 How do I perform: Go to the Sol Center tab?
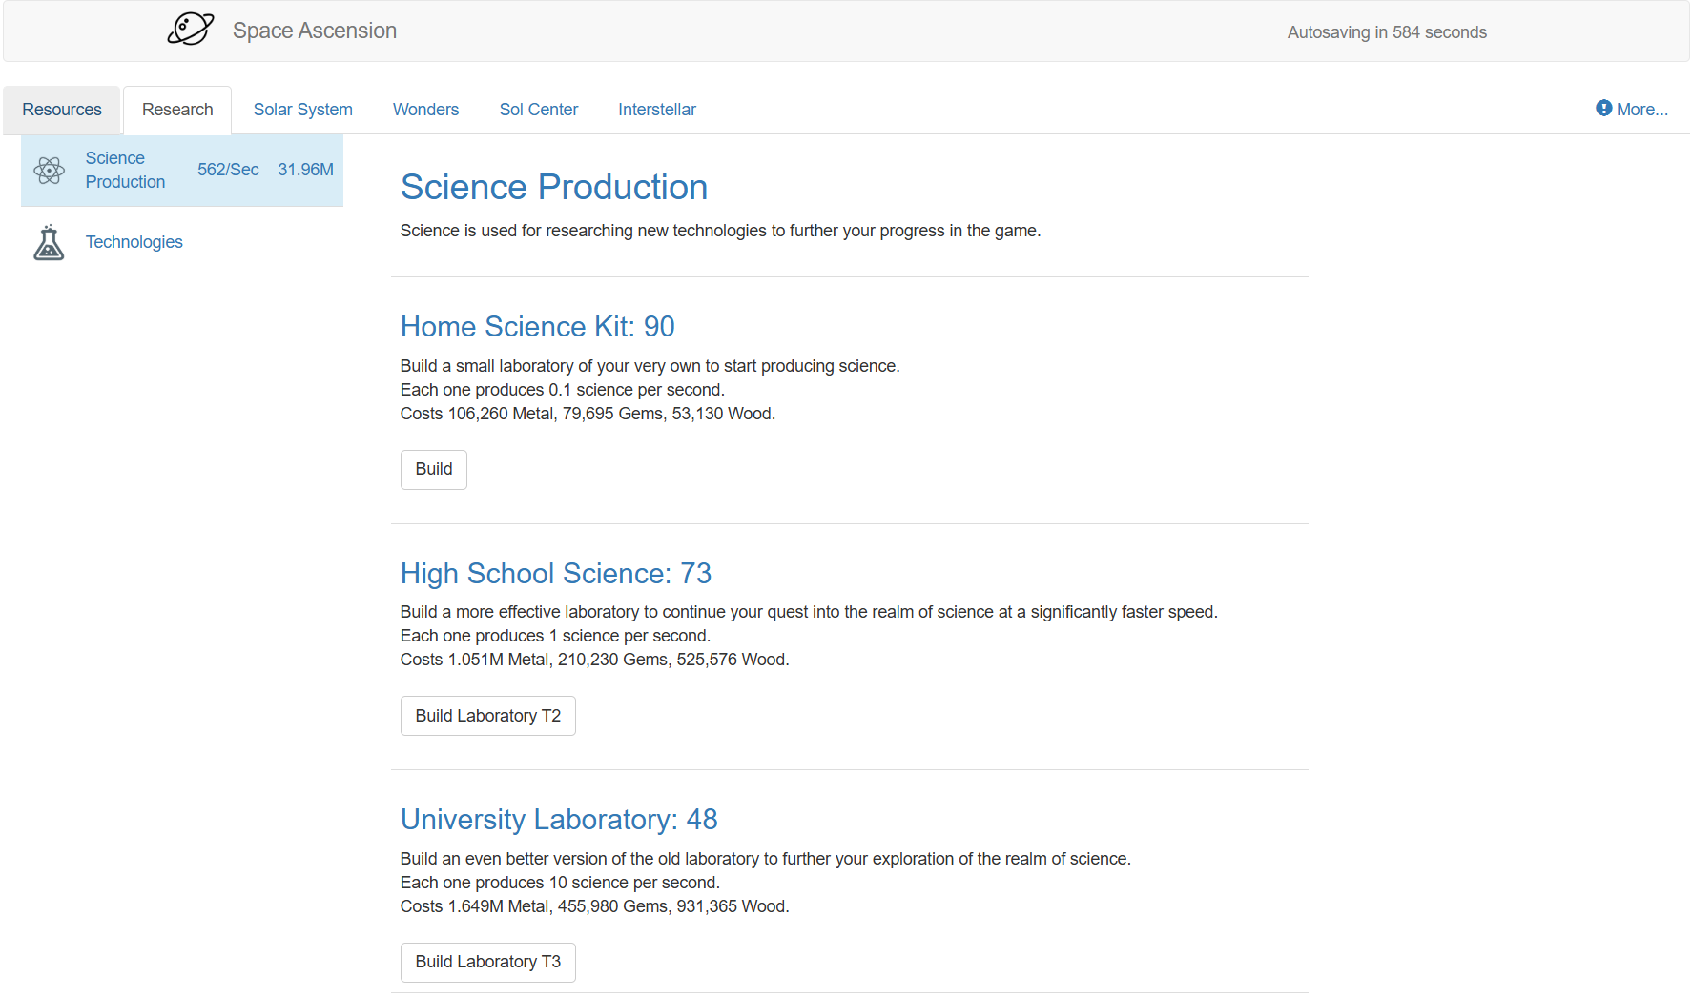[x=538, y=110]
